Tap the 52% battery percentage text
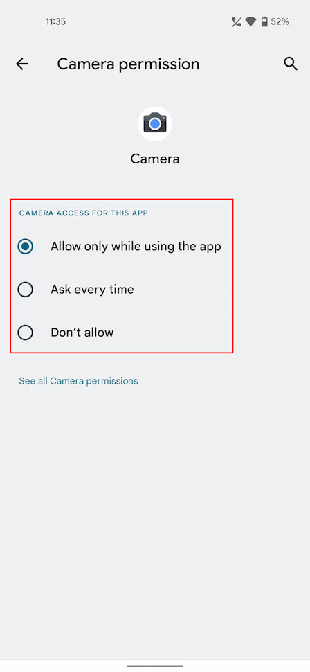Viewport: 310px width, 672px height. 280,21
